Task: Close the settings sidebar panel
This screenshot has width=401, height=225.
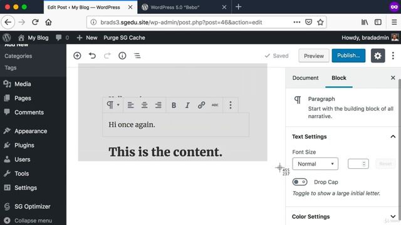Action: click(393, 77)
